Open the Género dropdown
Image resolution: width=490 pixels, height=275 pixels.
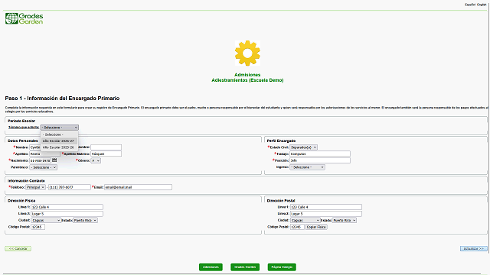click(96, 160)
